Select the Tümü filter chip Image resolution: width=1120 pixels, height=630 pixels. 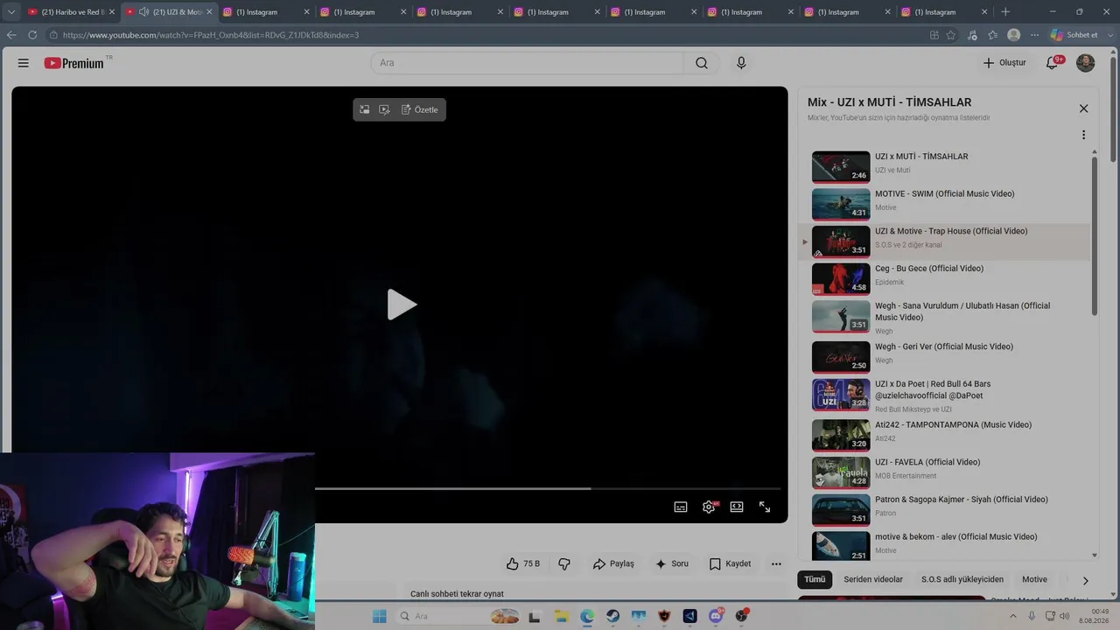coord(815,579)
